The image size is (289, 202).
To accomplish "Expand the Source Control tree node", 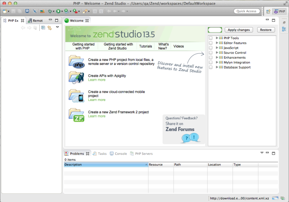I will click(217, 53).
